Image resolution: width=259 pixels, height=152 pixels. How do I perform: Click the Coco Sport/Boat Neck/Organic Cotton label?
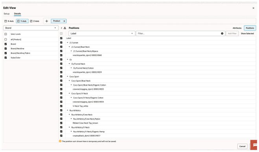90,85
